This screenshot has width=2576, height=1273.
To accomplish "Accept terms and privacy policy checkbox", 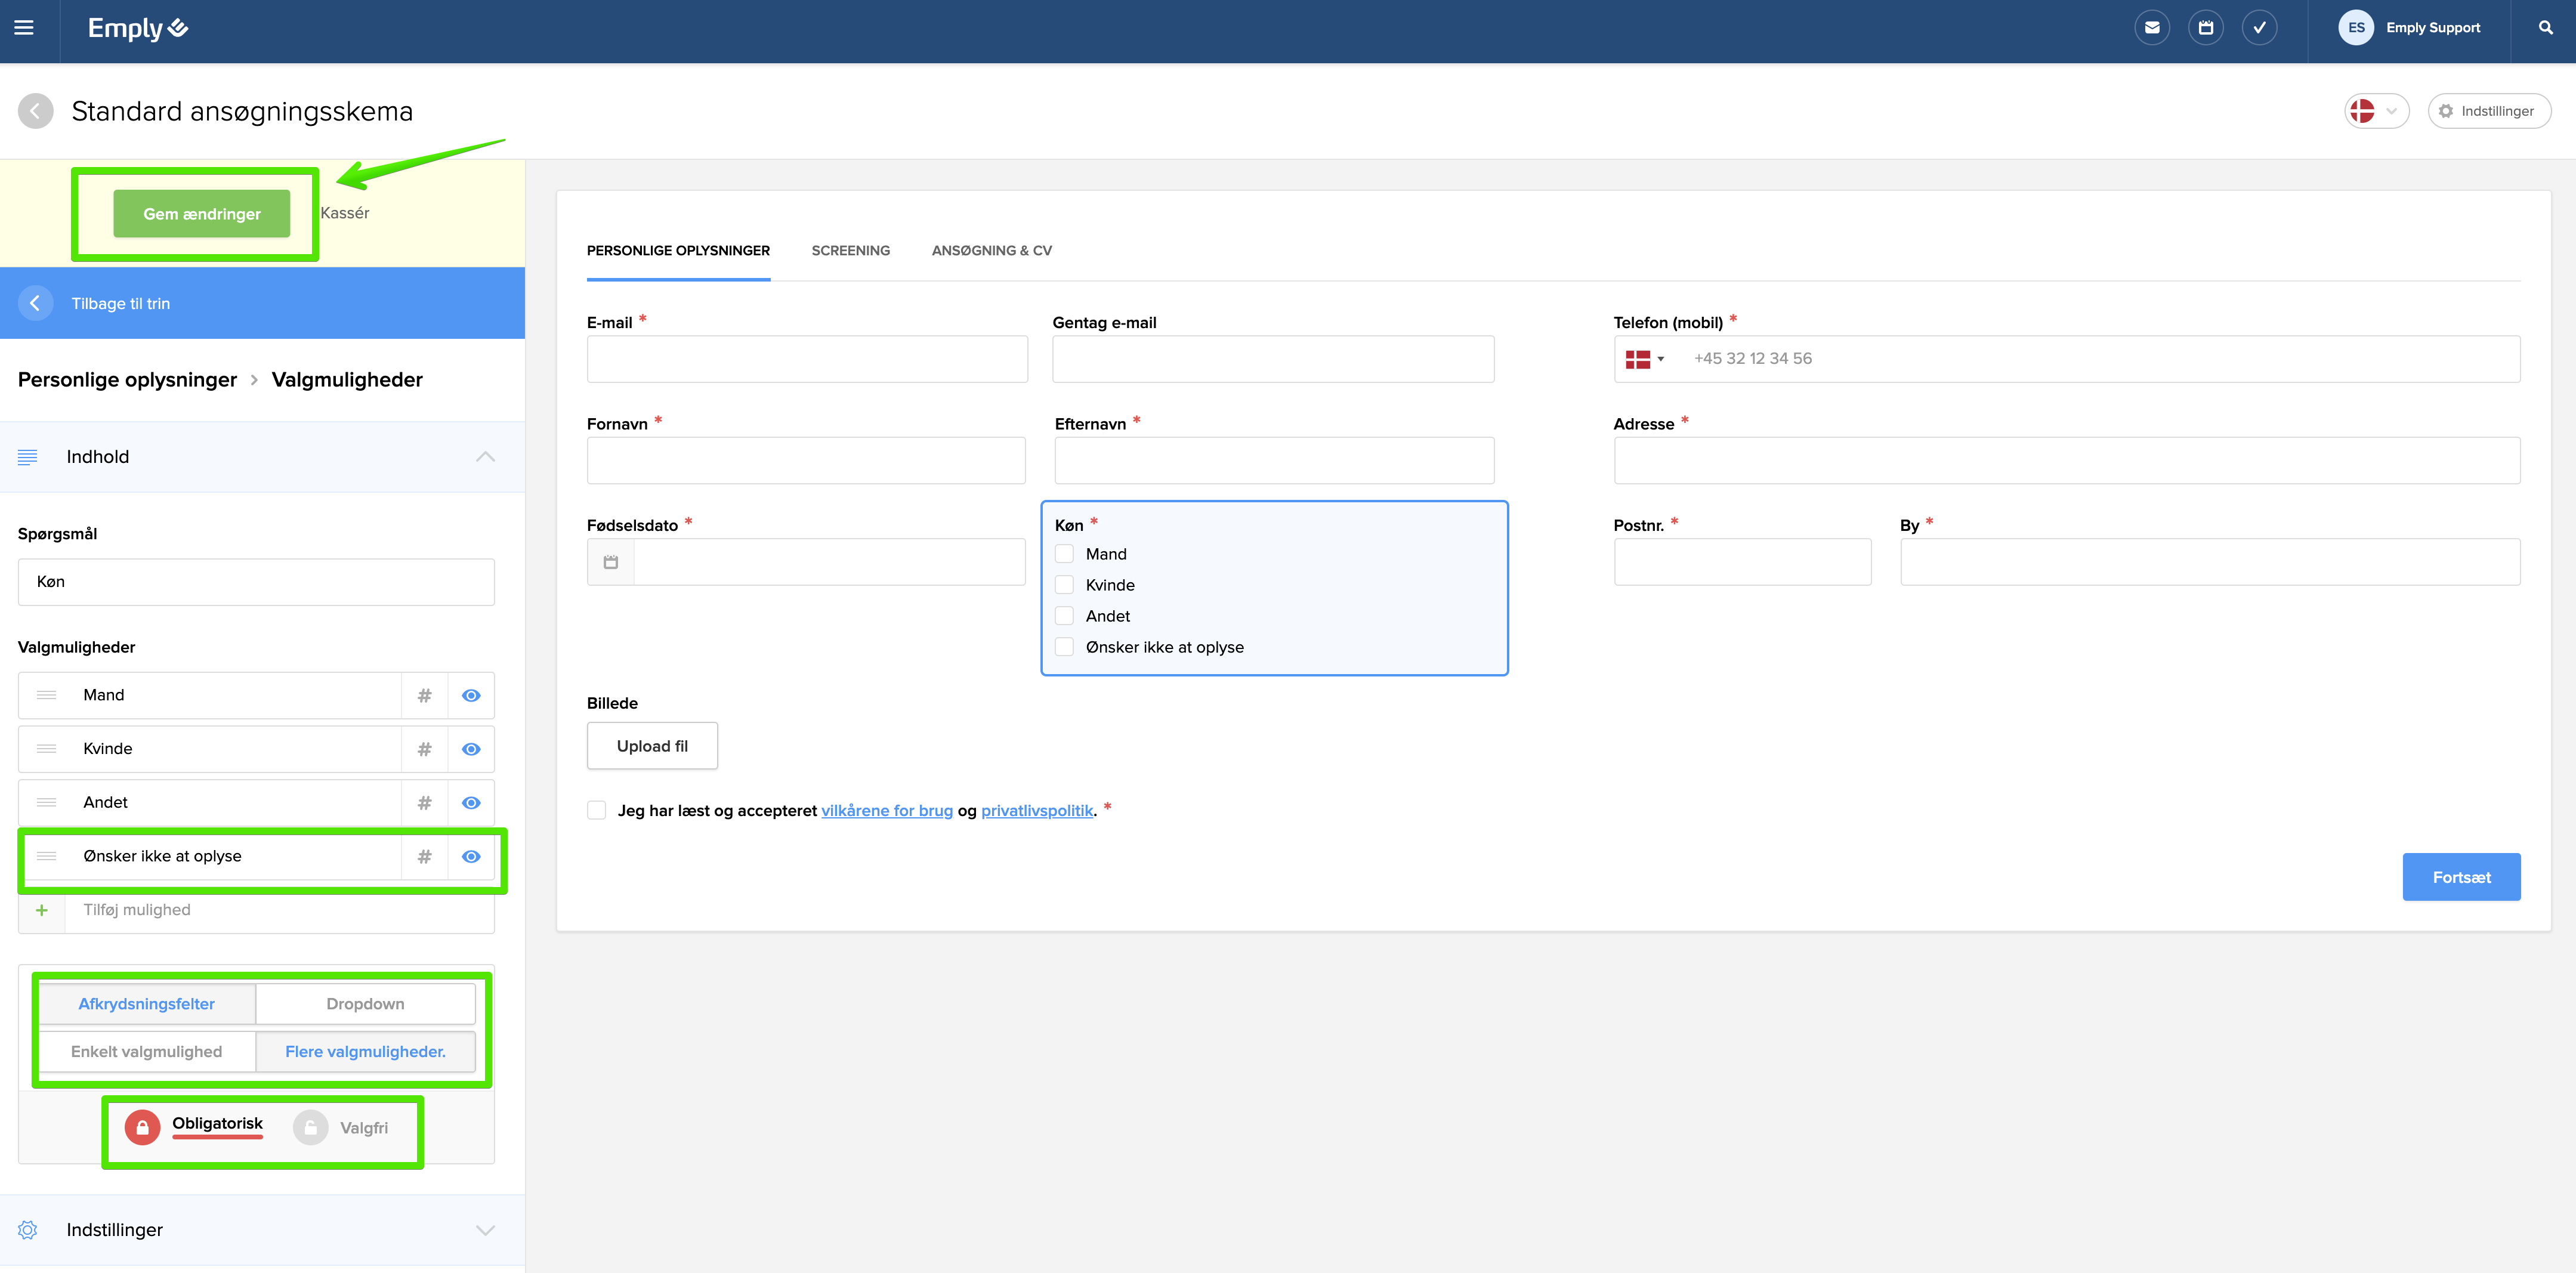I will [597, 810].
